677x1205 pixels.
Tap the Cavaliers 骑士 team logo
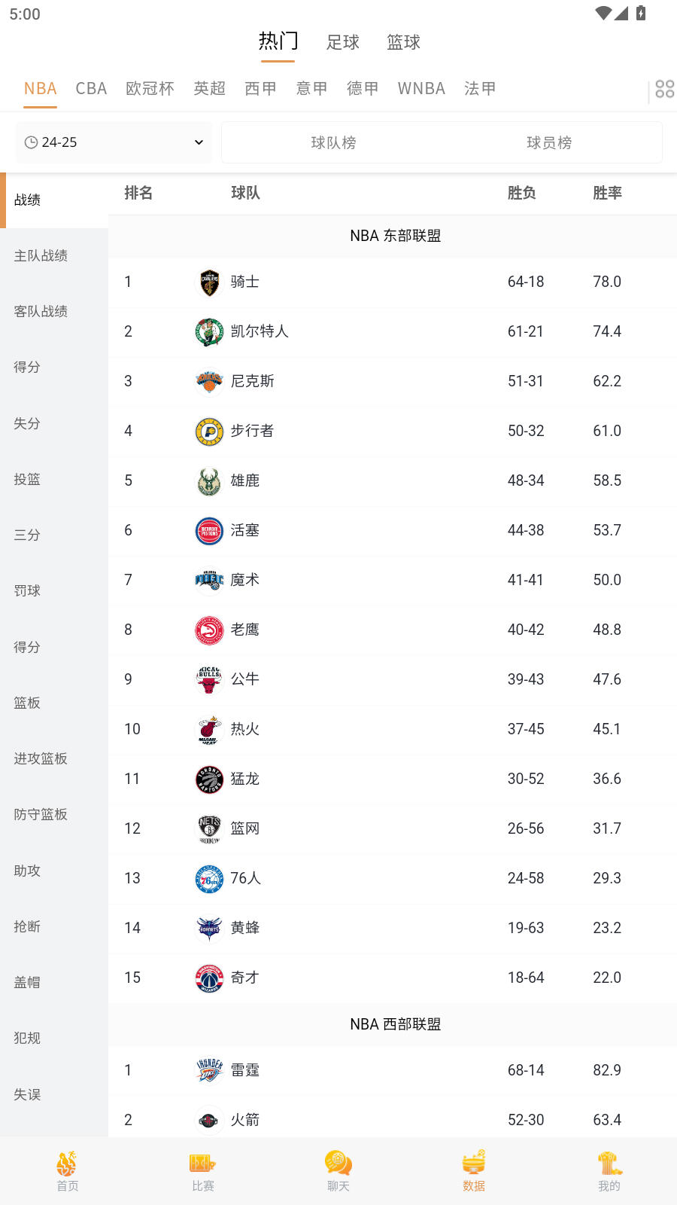(208, 281)
